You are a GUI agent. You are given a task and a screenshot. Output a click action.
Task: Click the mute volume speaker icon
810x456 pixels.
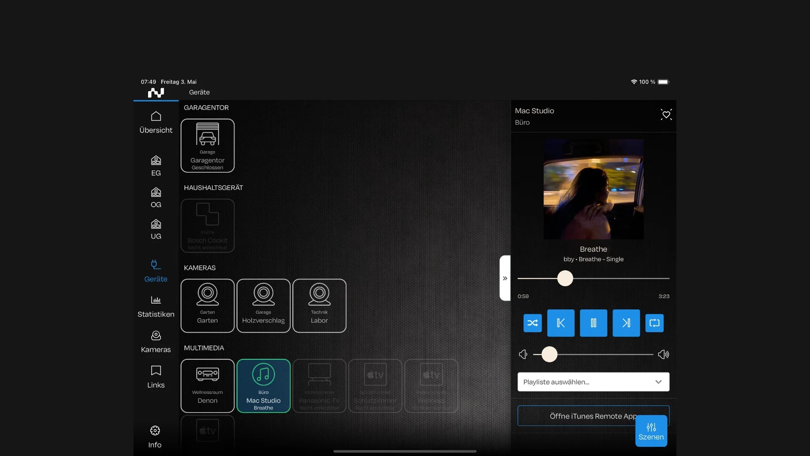pos(523,354)
